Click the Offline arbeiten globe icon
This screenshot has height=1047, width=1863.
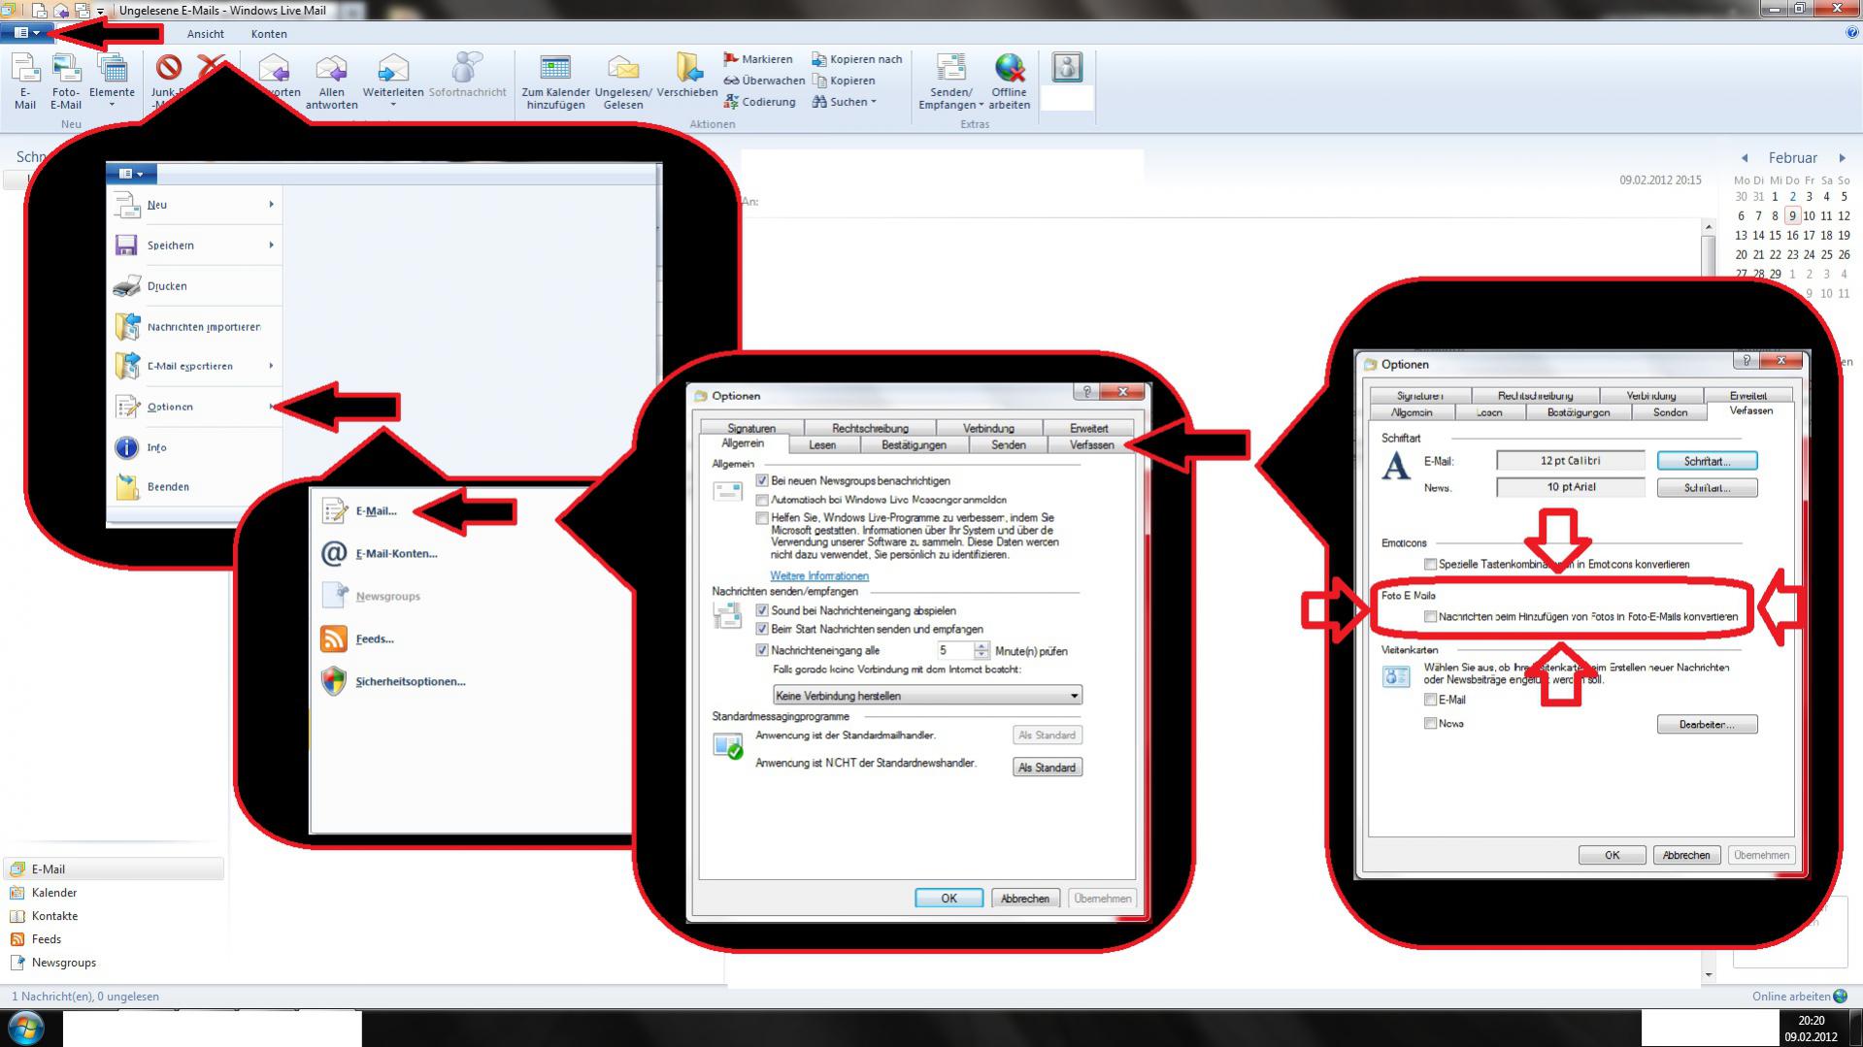click(1010, 68)
